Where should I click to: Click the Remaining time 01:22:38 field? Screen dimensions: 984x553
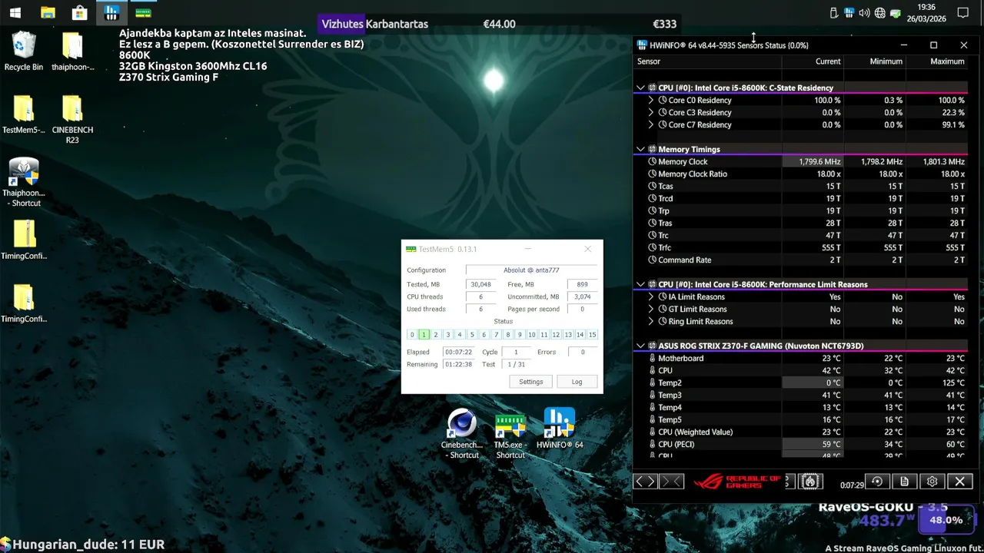click(457, 364)
